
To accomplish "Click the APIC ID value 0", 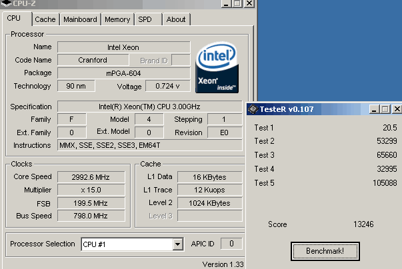I will [x=231, y=244].
